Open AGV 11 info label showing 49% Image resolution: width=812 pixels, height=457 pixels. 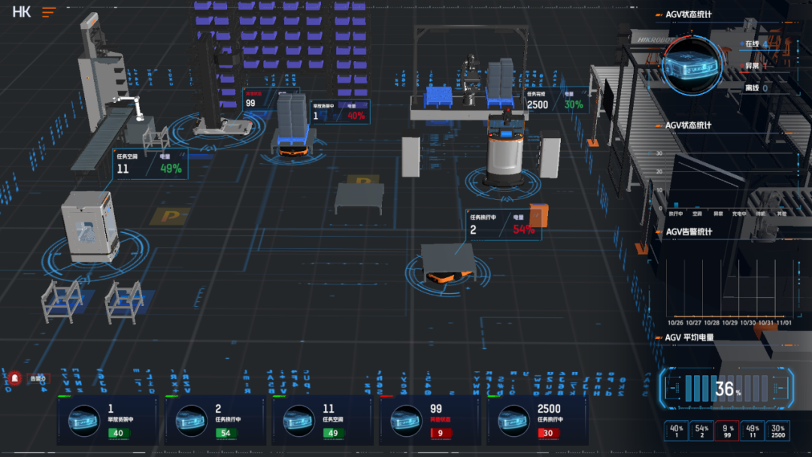[x=150, y=164]
